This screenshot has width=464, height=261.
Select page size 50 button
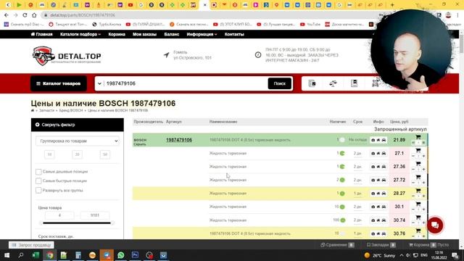pos(105,154)
